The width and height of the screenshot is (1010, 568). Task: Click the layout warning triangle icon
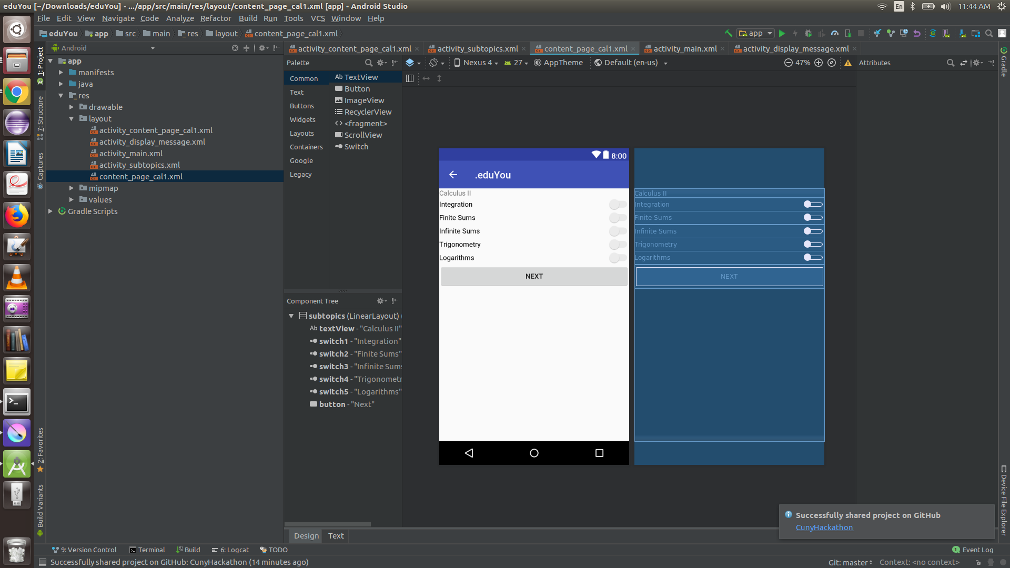click(x=848, y=63)
